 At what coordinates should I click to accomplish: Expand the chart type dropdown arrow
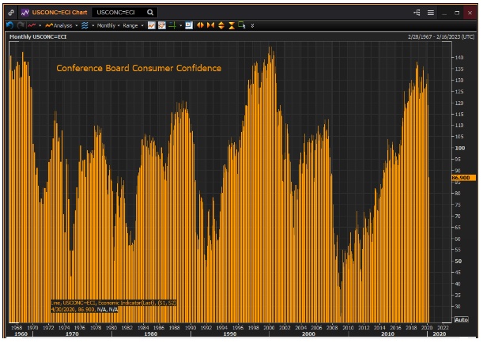click(40, 25)
